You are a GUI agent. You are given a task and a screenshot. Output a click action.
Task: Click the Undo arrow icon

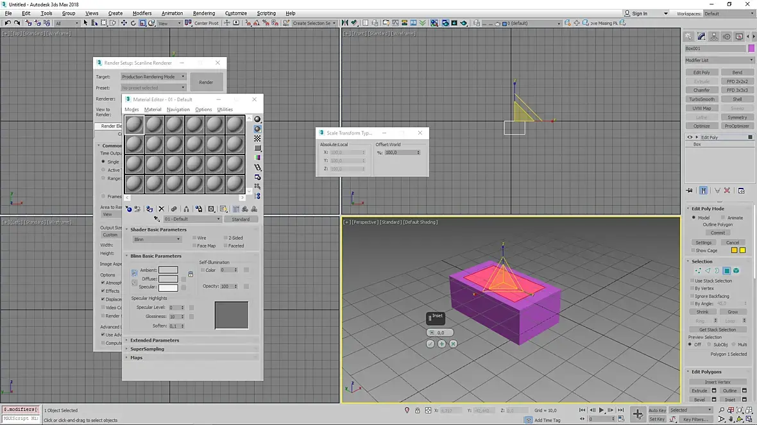8,23
